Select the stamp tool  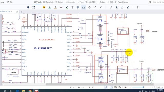[x=117, y=7]
